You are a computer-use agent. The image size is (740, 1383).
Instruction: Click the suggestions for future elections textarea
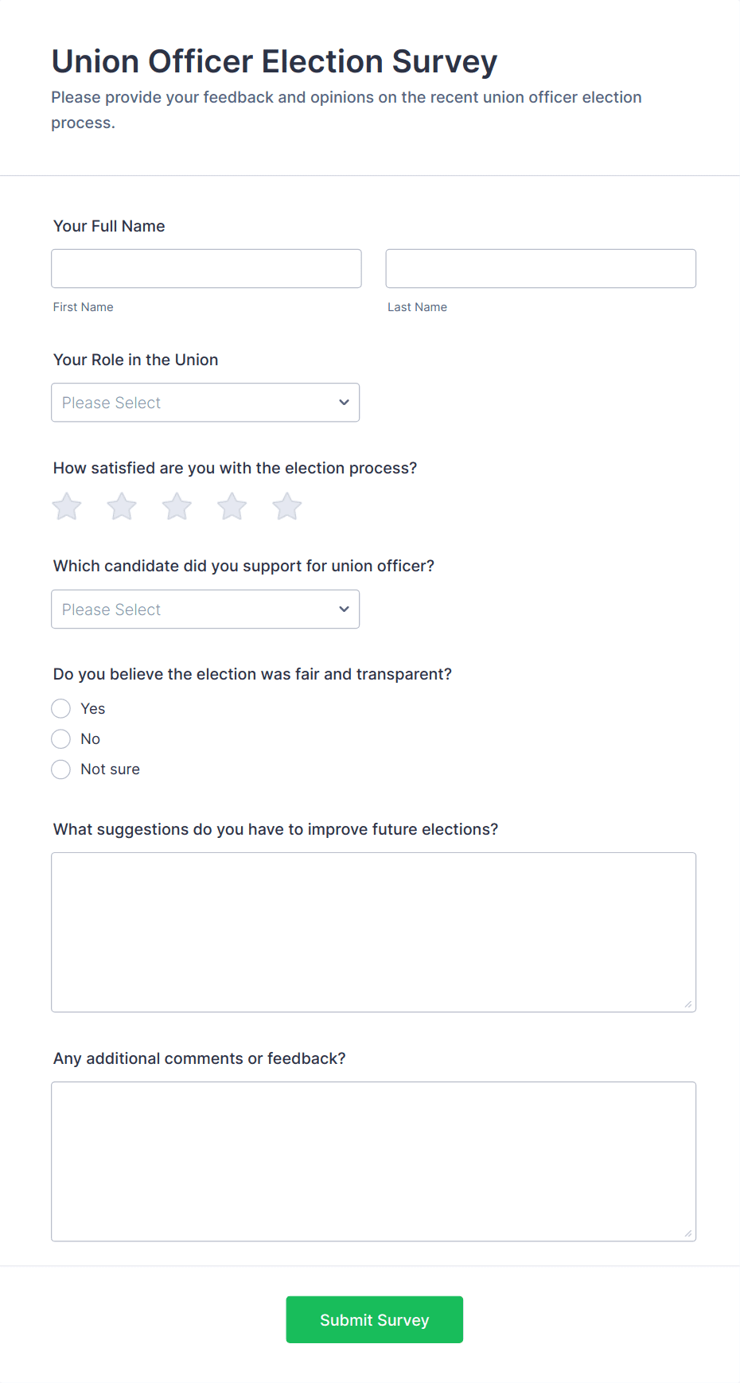click(373, 932)
